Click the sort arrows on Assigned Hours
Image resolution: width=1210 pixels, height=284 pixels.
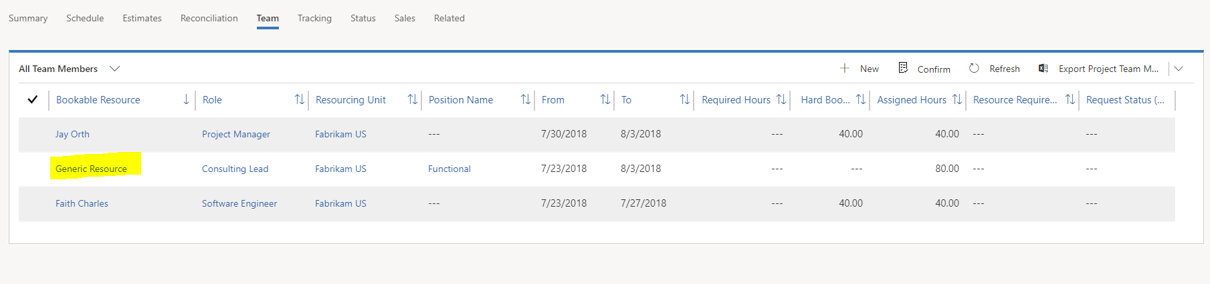(956, 100)
